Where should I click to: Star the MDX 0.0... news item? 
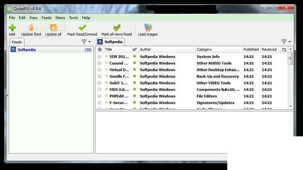[x=99, y=89]
